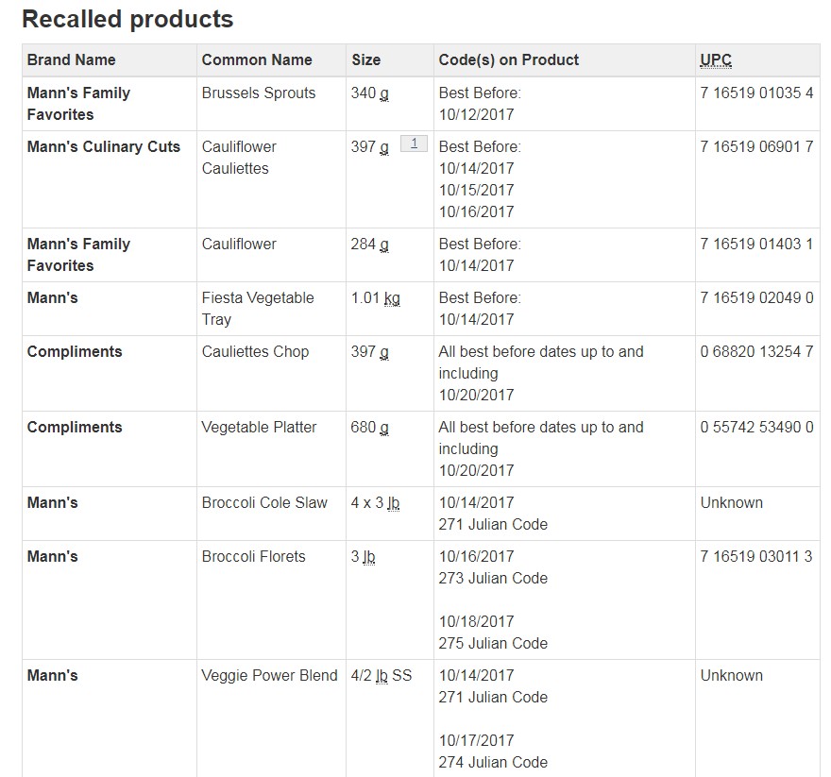
Task: Click UPC code 0 68820 13254 7
Action: coord(756,351)
